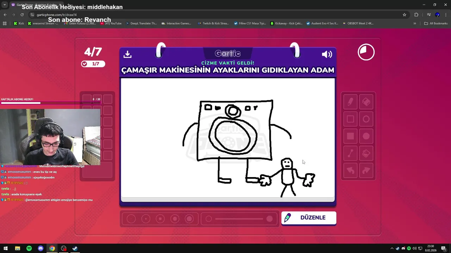
Task: Open Spotify from the taskbar
Action: [29, 248]
